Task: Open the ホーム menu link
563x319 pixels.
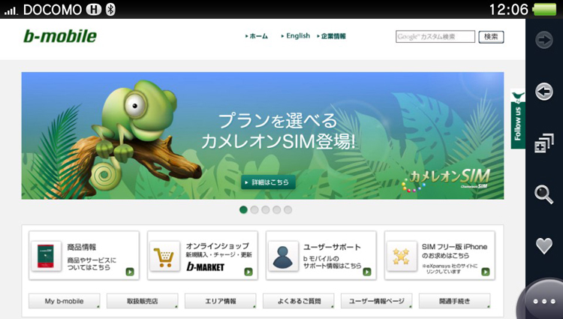Action: pos(257,36)
